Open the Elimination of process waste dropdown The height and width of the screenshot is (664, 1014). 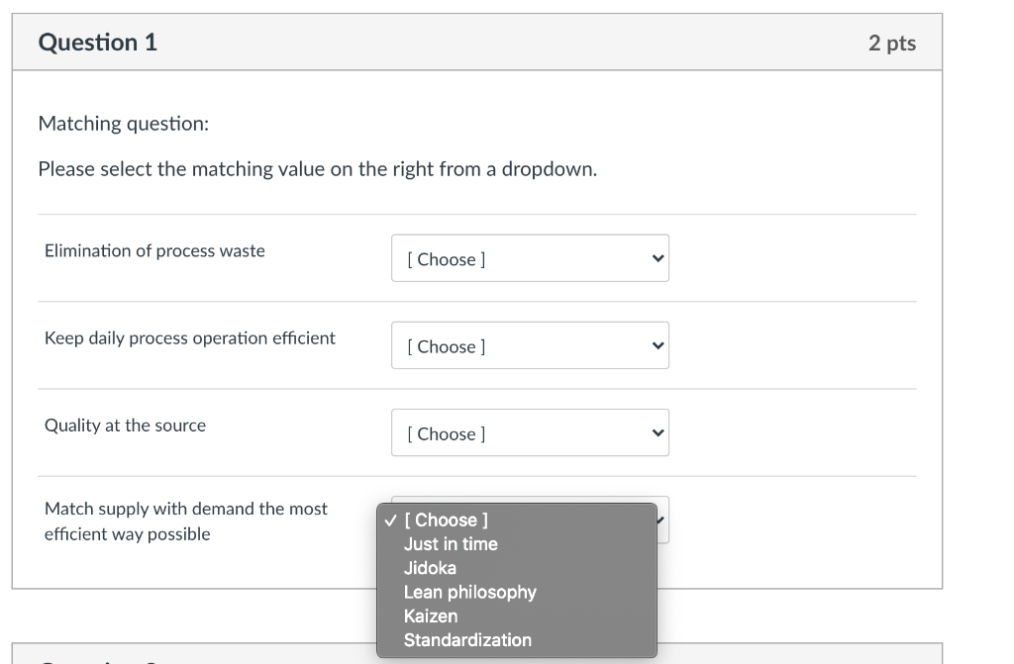530,258
